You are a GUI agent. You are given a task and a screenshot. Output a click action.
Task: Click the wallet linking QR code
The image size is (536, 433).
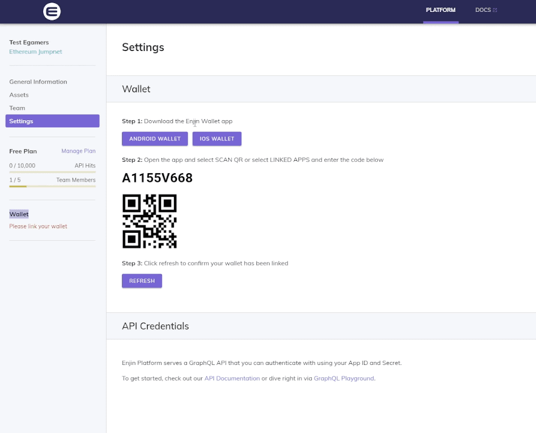[x=149, y=221]
